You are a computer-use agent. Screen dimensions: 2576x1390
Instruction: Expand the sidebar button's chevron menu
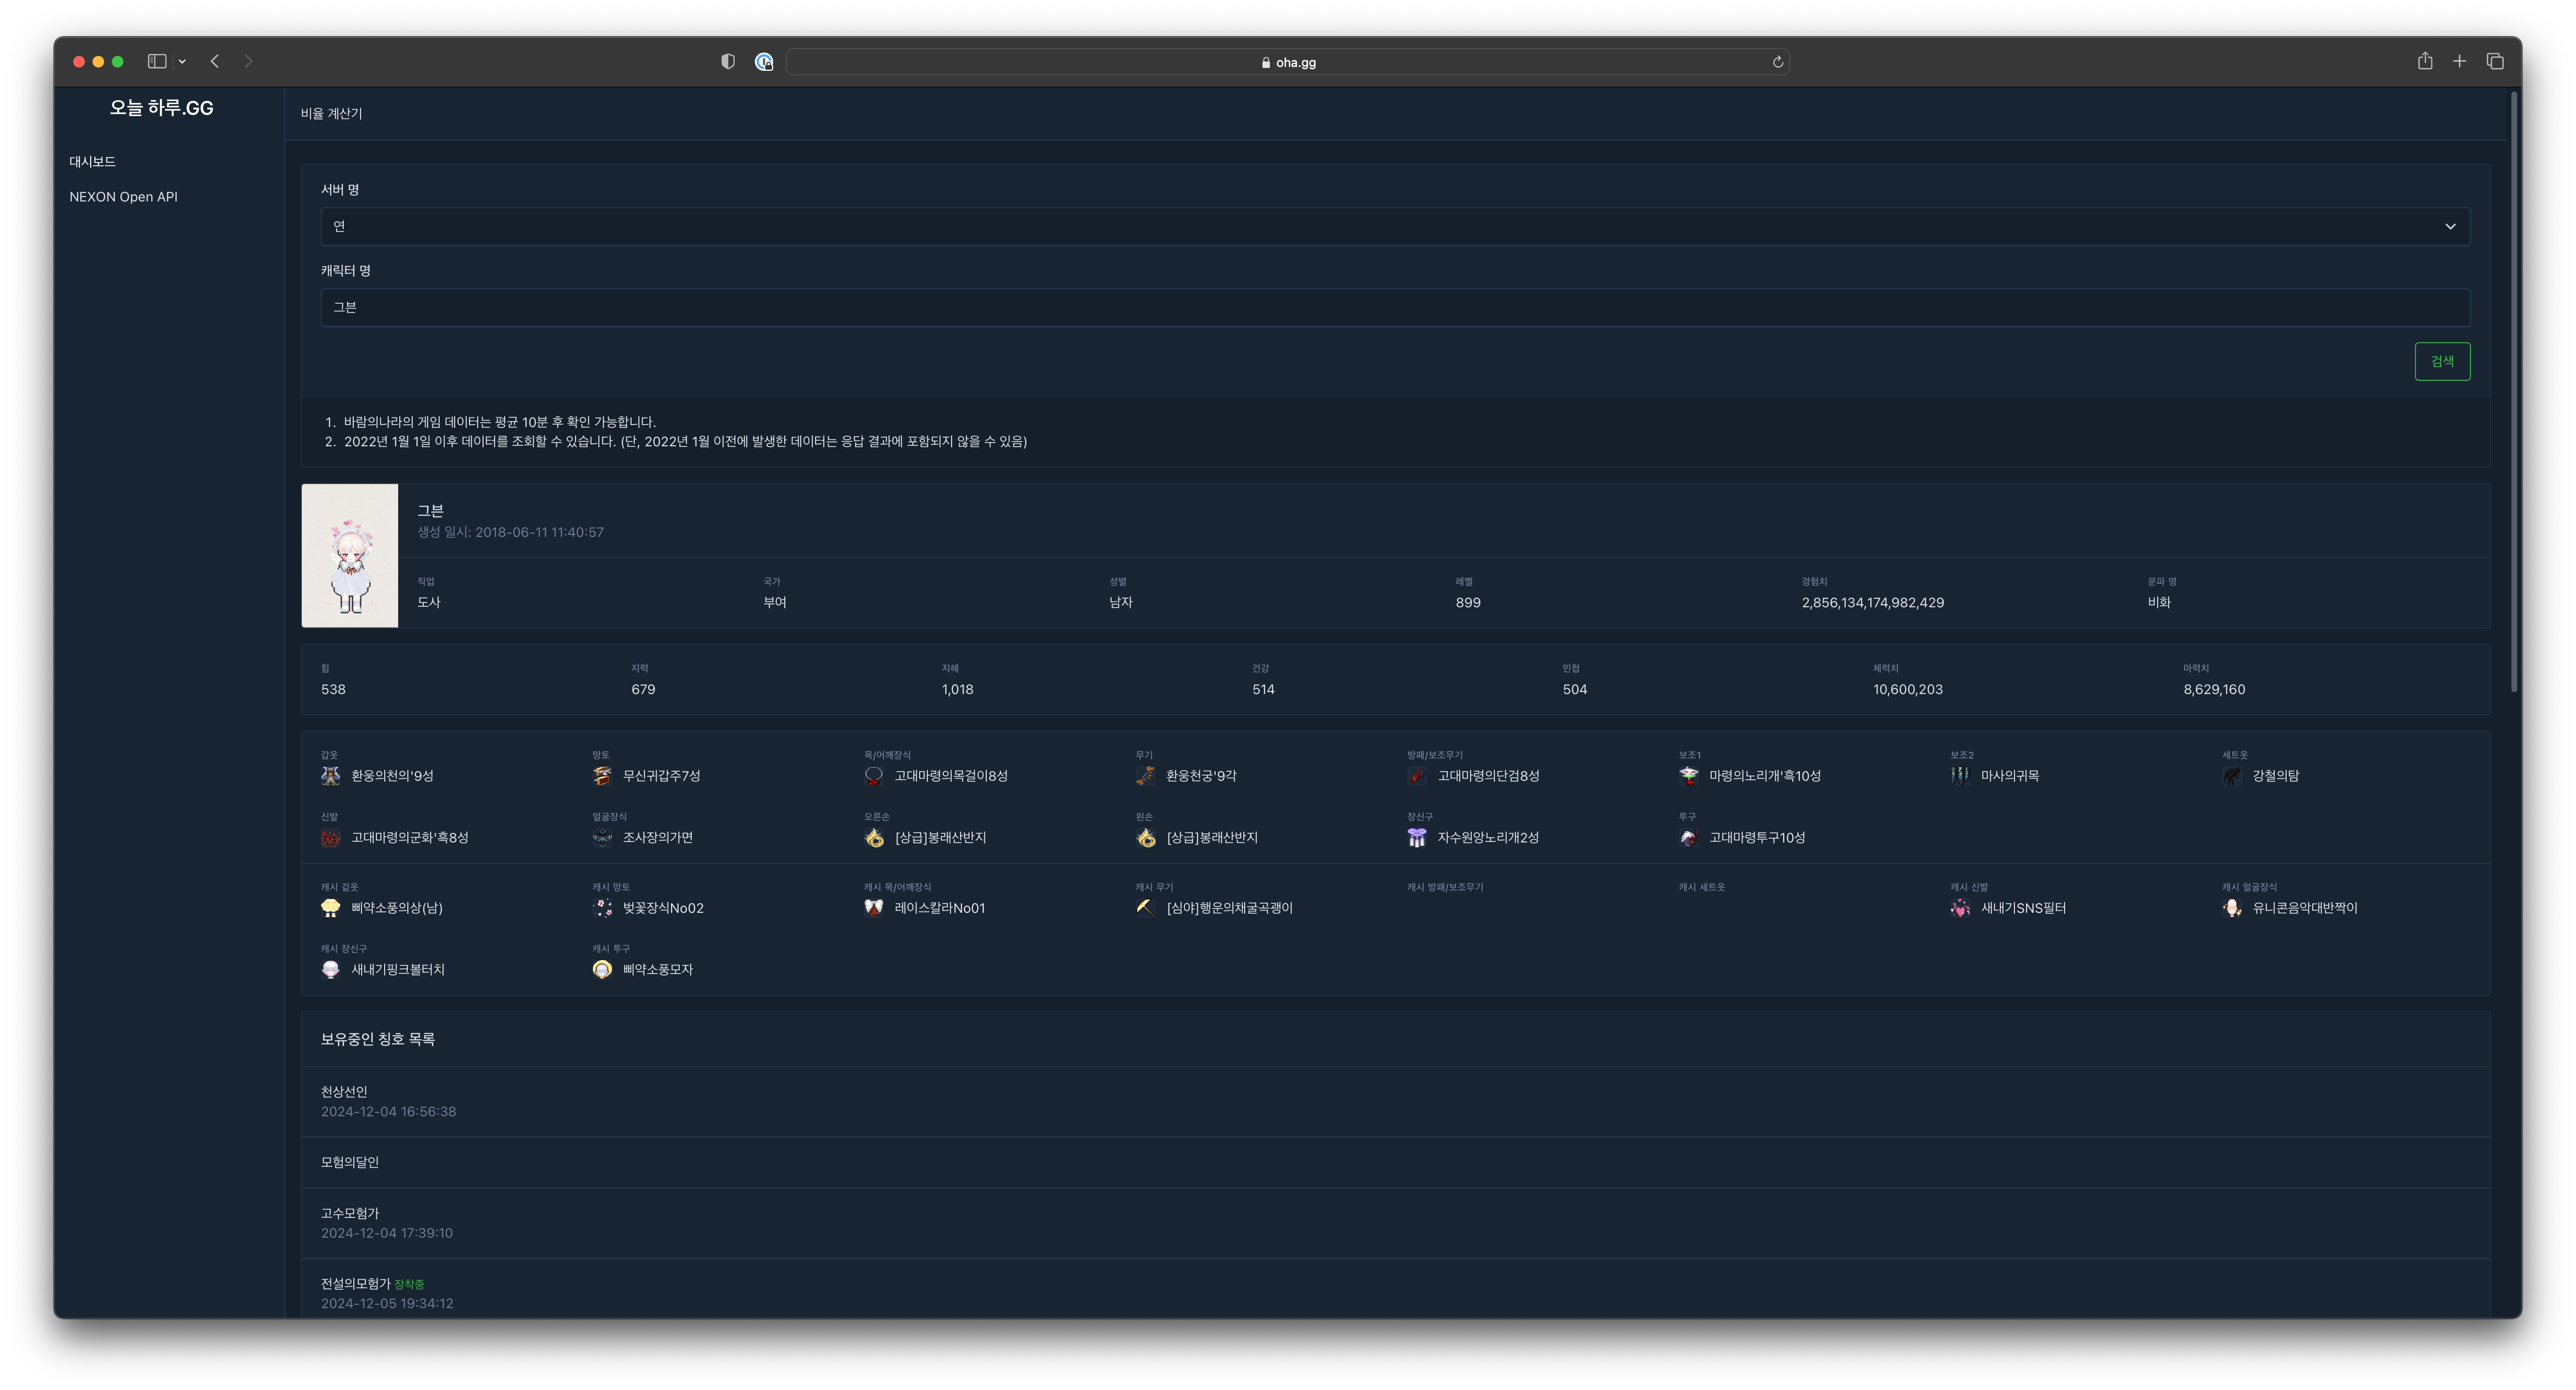click(182, 62)
